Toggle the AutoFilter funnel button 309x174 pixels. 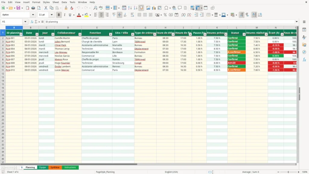141,8
